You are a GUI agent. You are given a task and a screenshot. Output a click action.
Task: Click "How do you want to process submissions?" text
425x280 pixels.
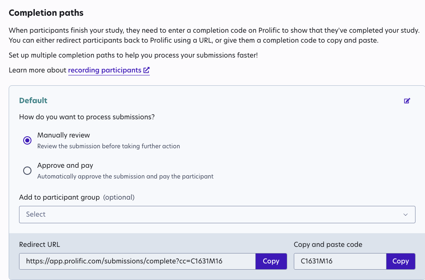(x=87, y=117)
